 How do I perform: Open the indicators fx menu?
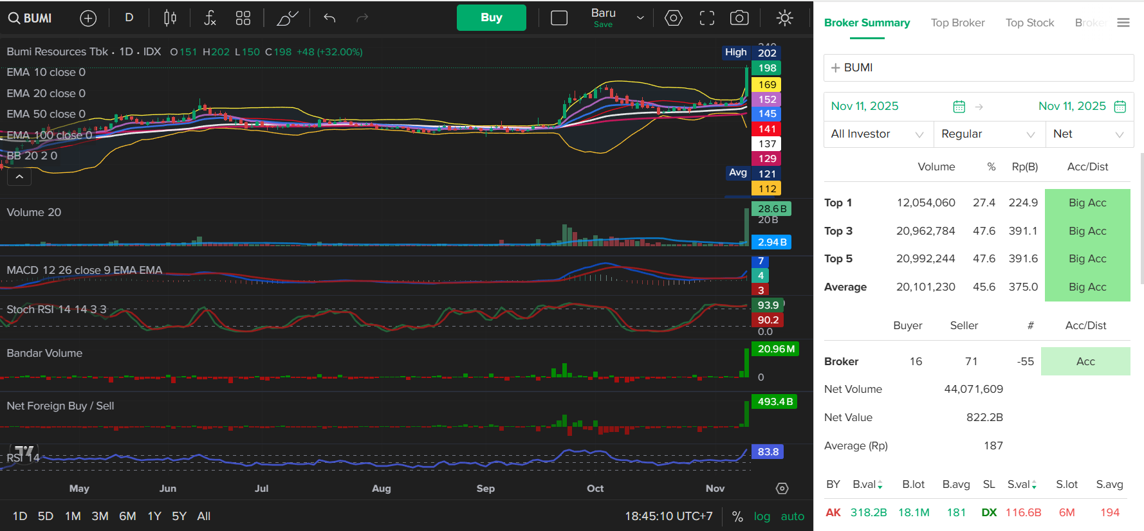[210, 18]
